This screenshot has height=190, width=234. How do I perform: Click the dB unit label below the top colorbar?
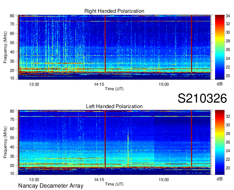pos(220,84)
